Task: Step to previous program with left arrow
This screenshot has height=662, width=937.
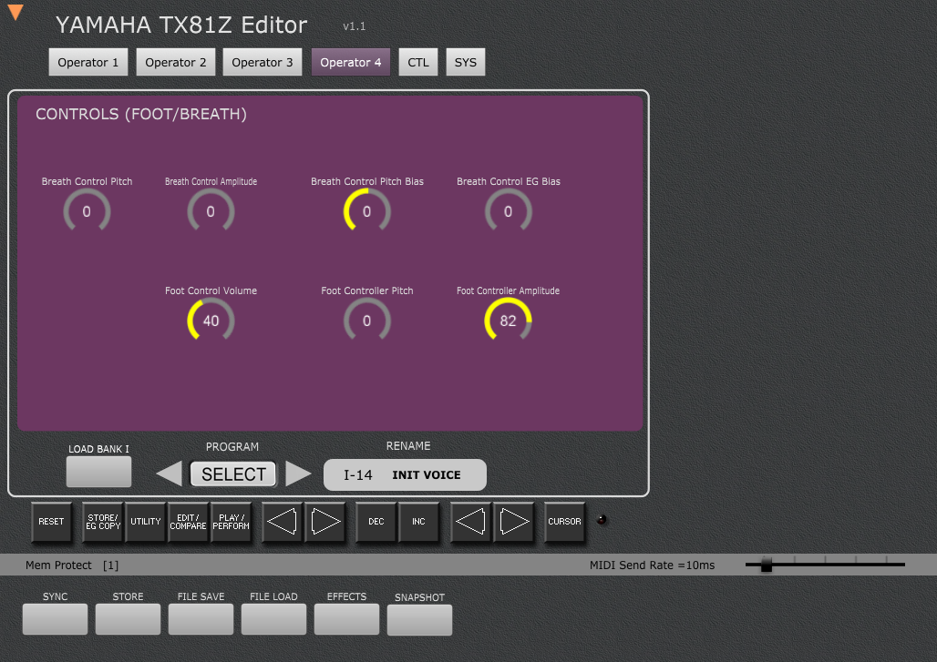Action: 167,474
